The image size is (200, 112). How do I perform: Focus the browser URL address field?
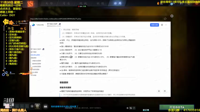point(96,19)
